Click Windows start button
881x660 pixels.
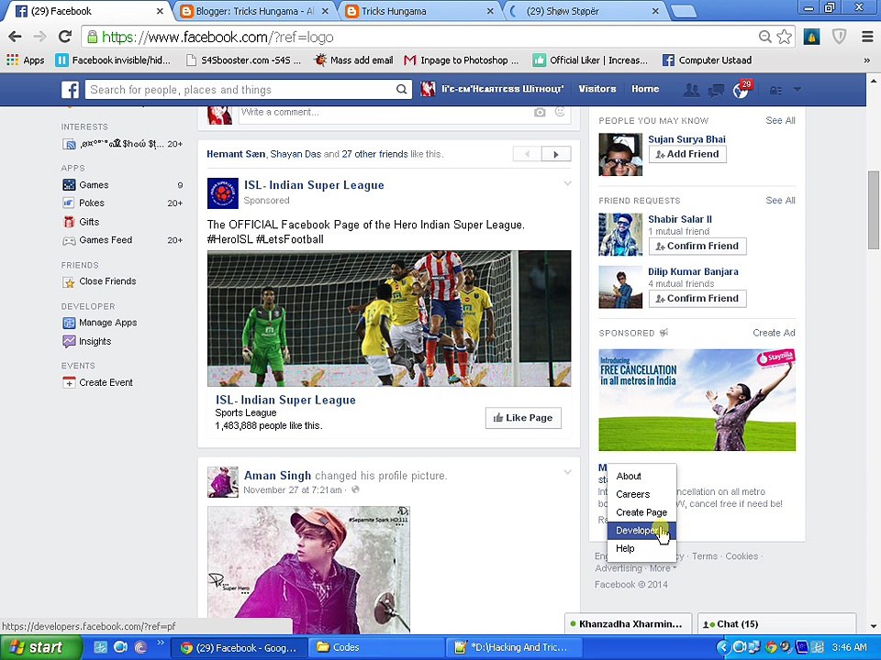point(40,648)
